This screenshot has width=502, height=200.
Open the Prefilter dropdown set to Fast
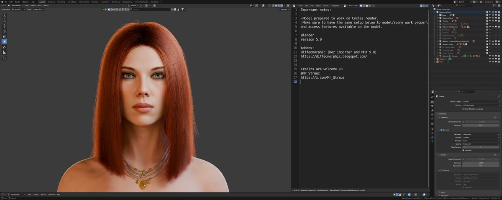click(481, 141)
